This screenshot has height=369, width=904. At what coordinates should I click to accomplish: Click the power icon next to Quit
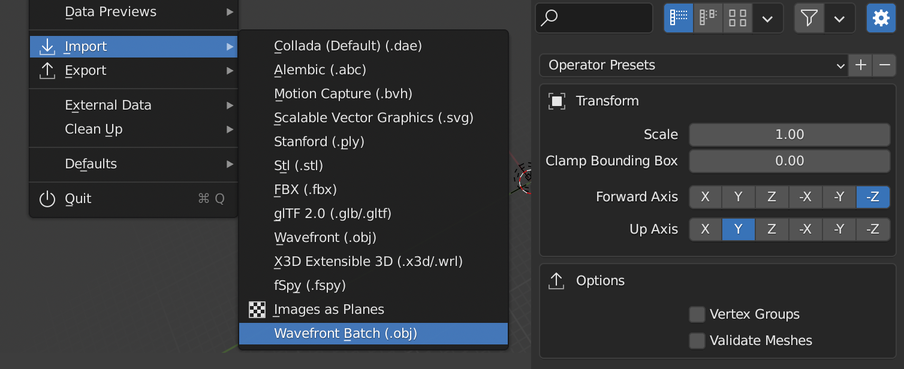tap(47, 199)
